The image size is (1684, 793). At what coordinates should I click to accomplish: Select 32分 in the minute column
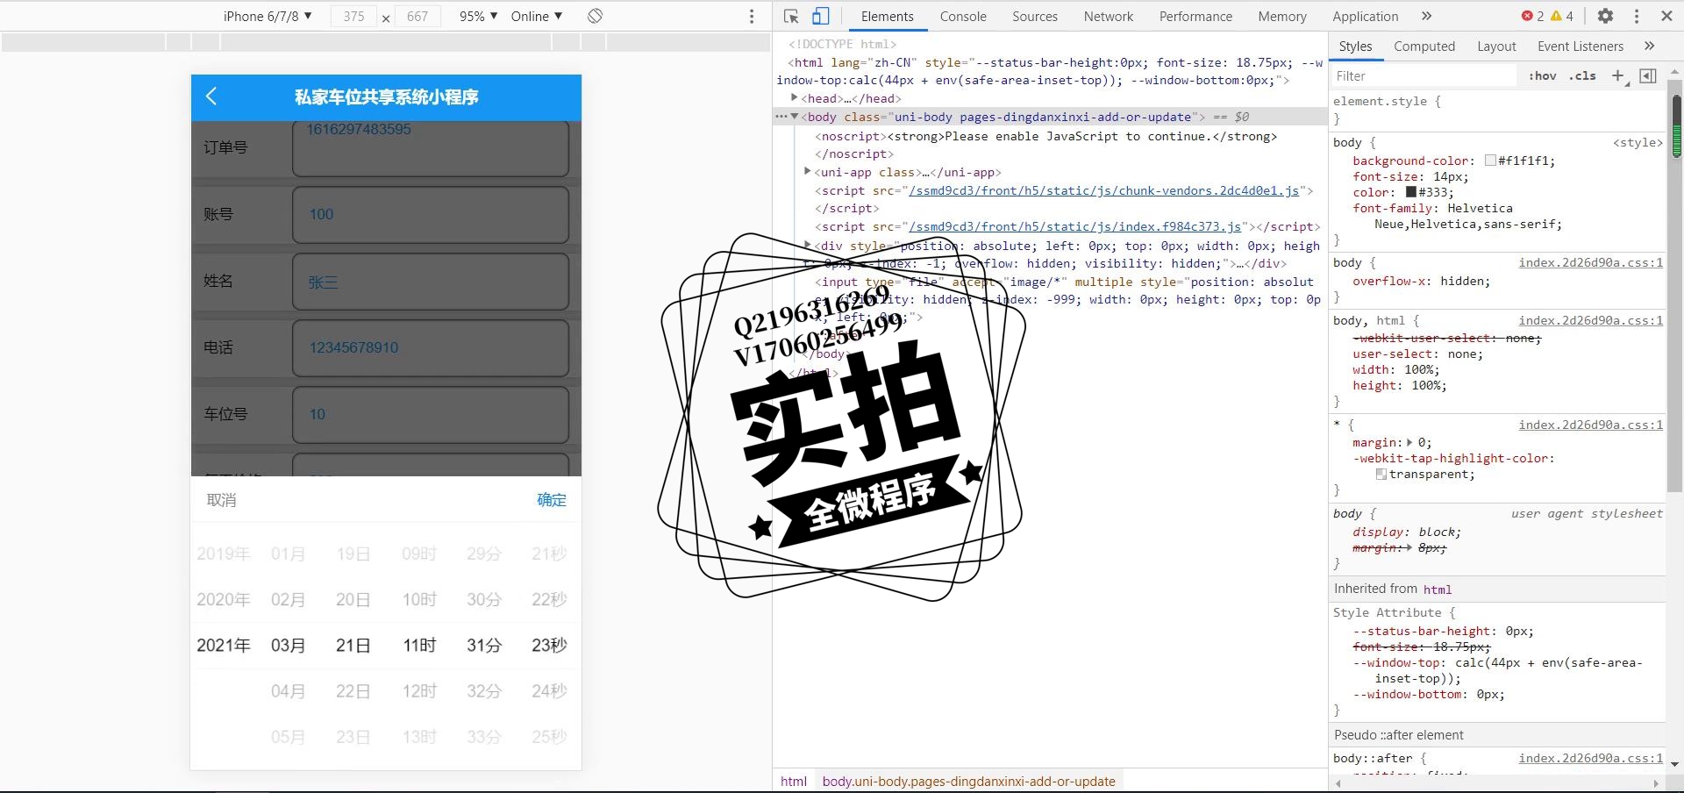pyautogui.click(x=484, y=691)
